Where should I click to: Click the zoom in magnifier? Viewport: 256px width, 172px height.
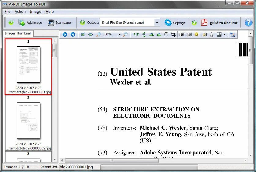tap(98, 34)
